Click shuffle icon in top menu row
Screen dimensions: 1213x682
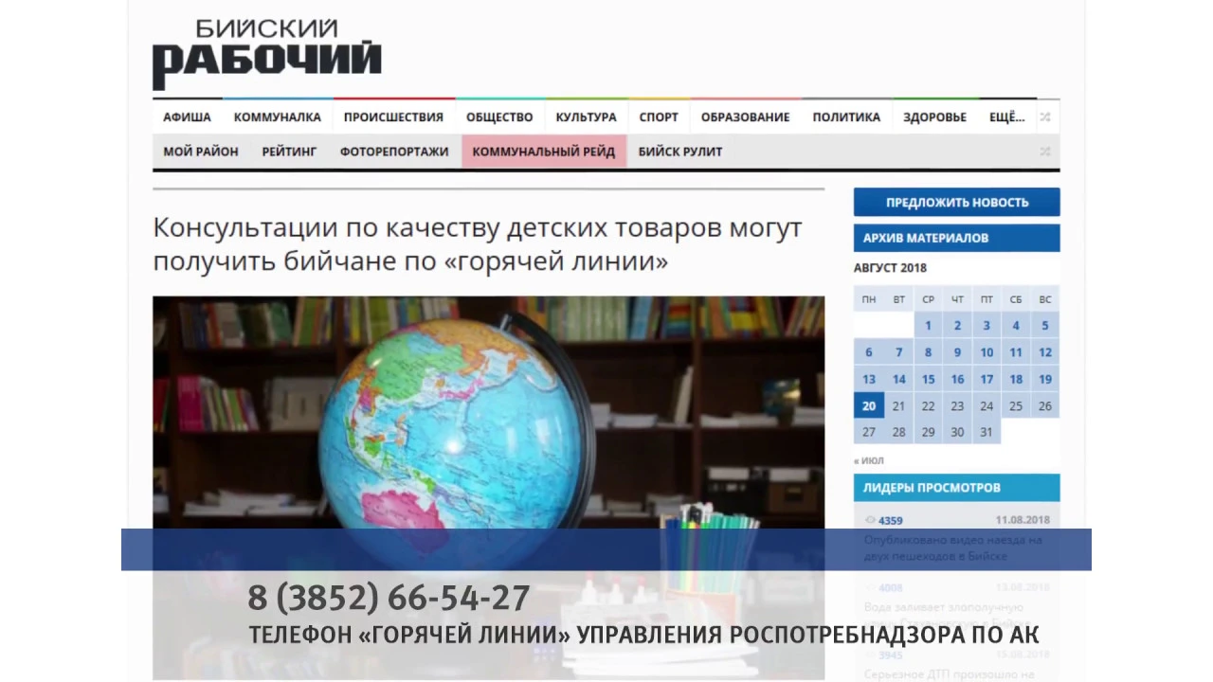[x=1044, y=117]
